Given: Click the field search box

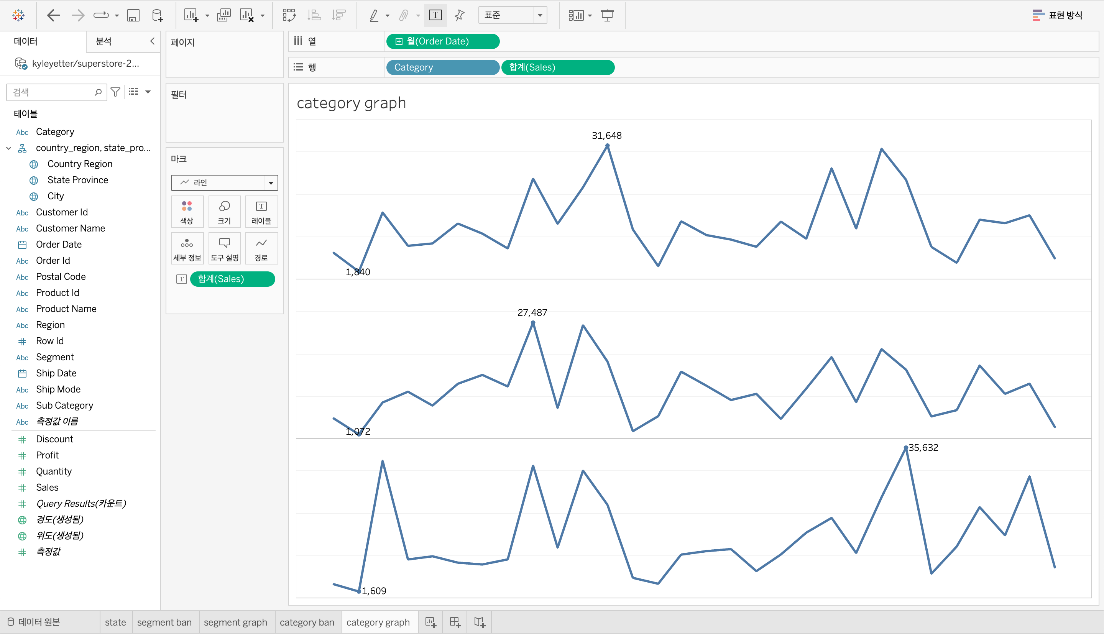Looking at the screenshot, I should 57,92.
